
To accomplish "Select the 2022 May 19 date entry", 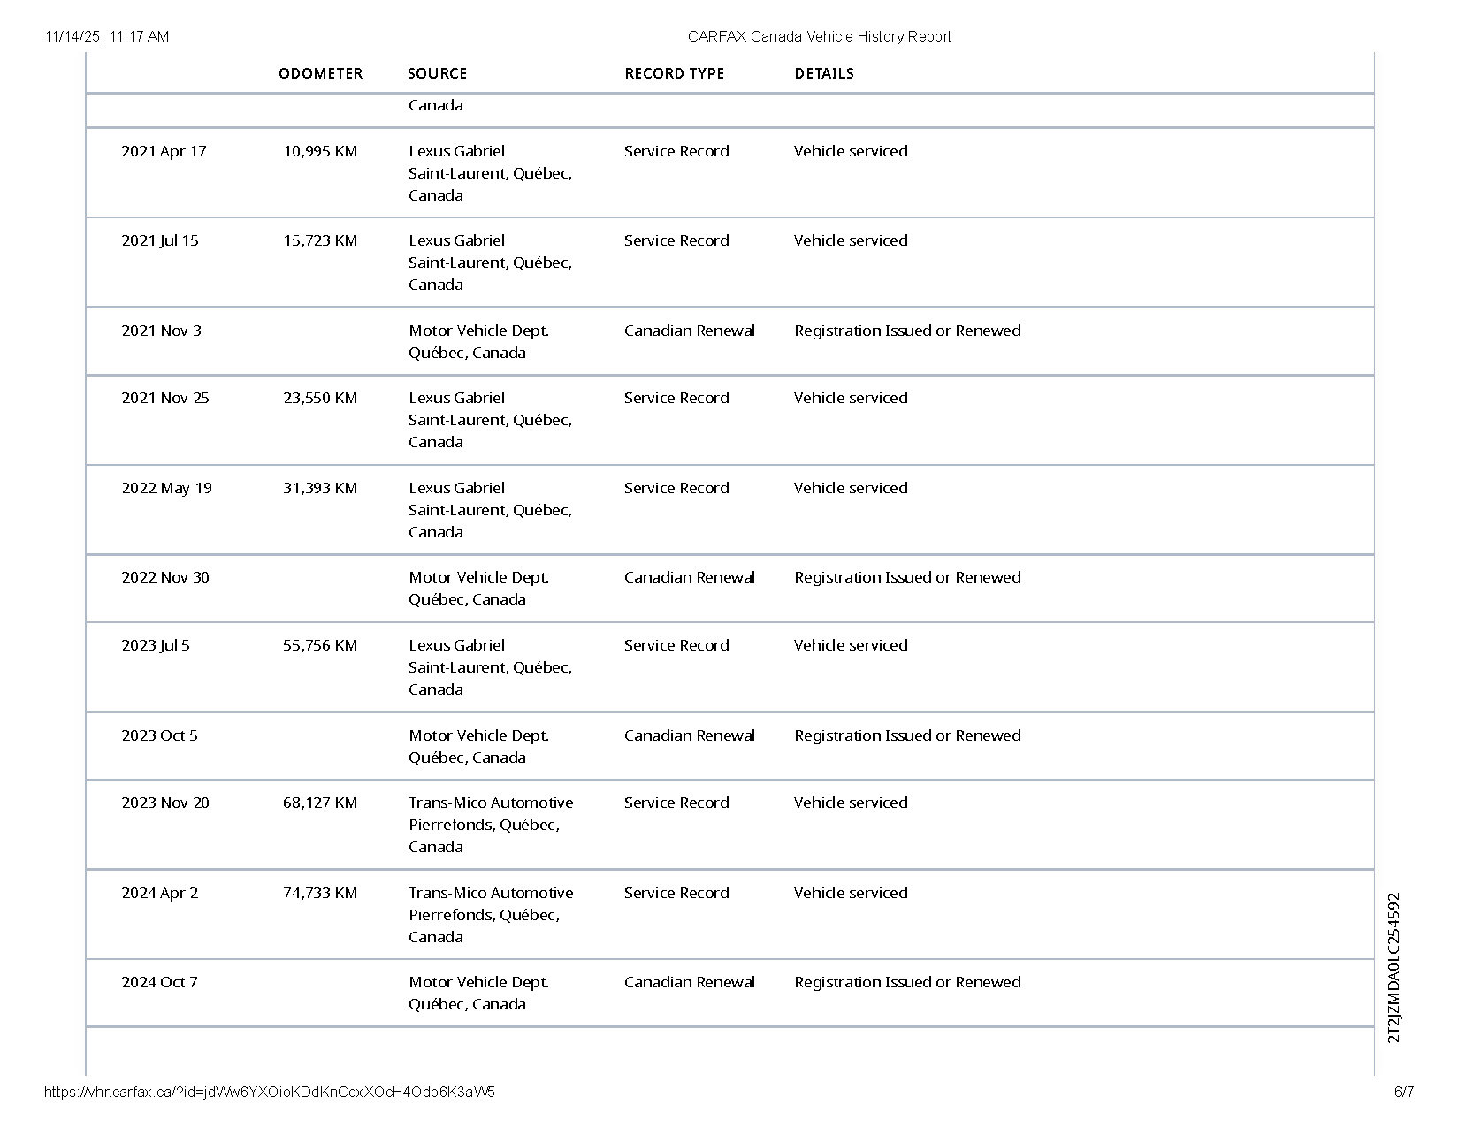I will pyautogui.click(x=166, y=488).
